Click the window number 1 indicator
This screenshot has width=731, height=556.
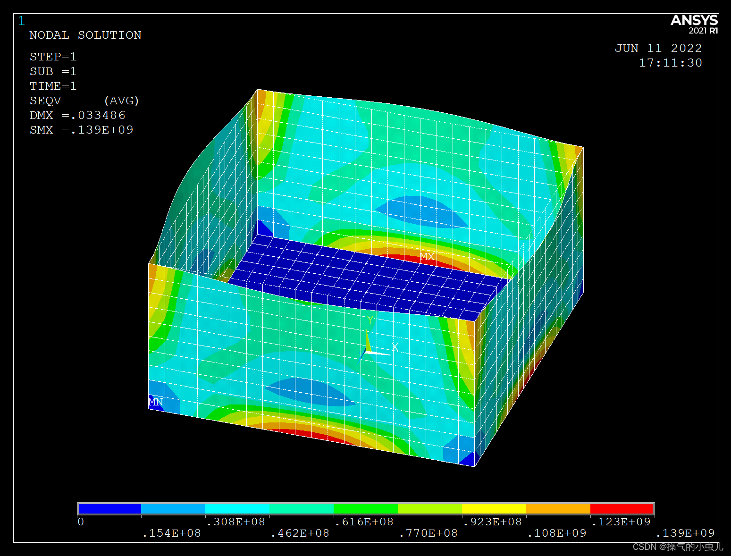click(x=21, y=21)
